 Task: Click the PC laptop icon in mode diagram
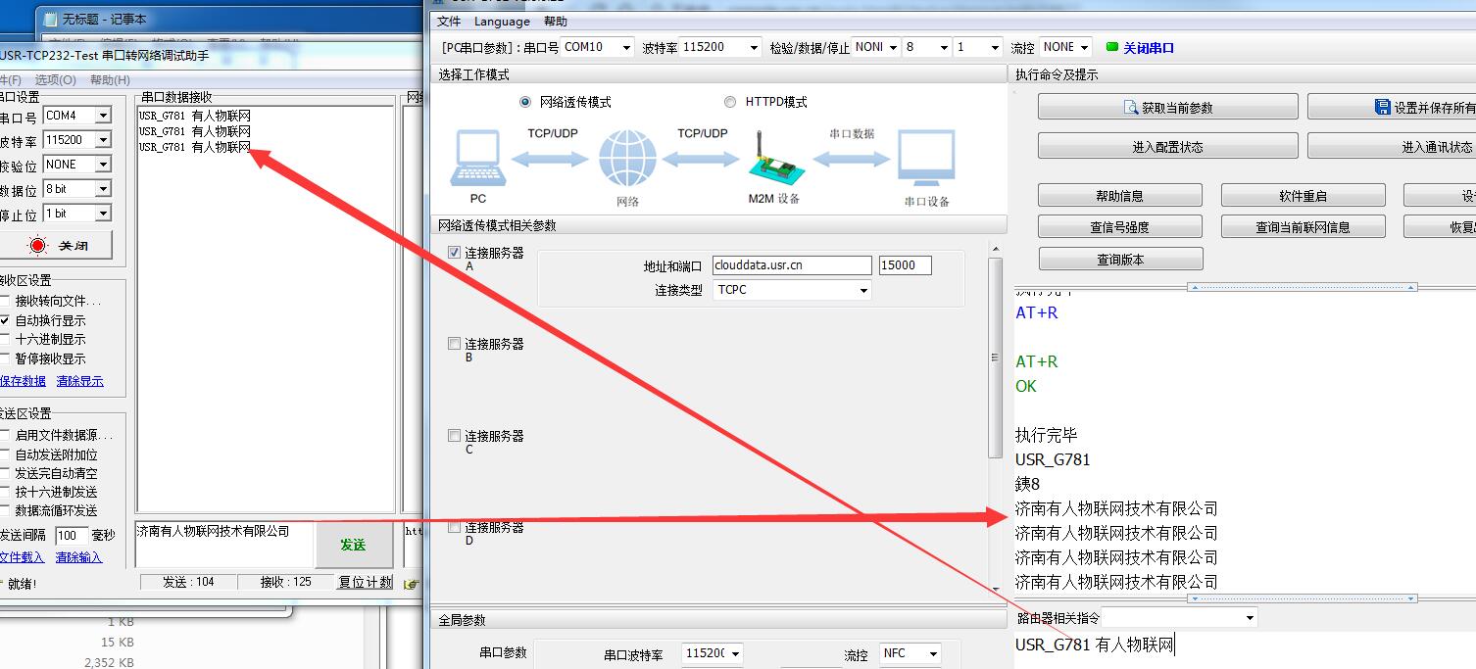pyautogui.click(x=478, y=158)
